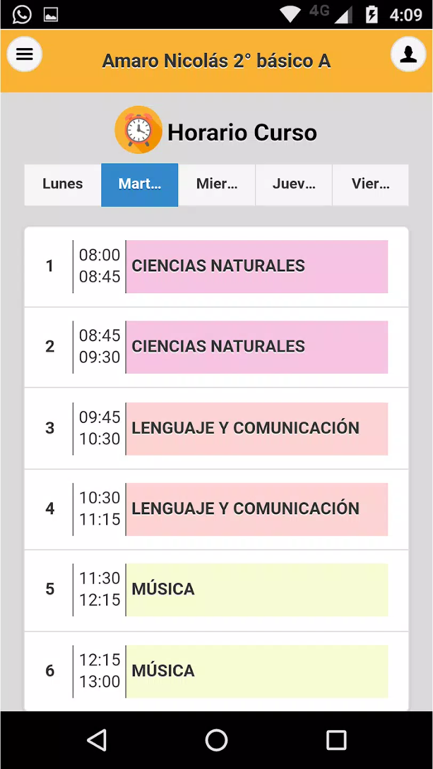Select Música class at 11:30
This screenshot has height=769, width=433.
click(257, 590)
